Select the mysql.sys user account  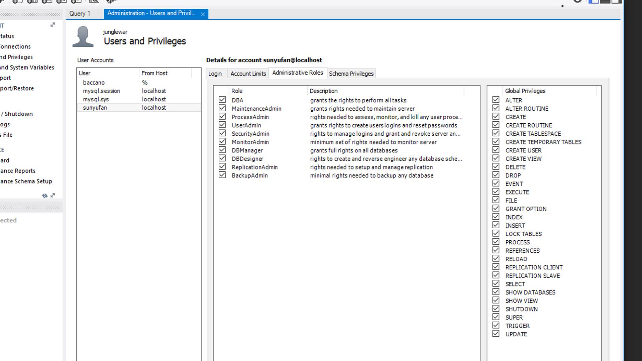[x=139, y=99]
